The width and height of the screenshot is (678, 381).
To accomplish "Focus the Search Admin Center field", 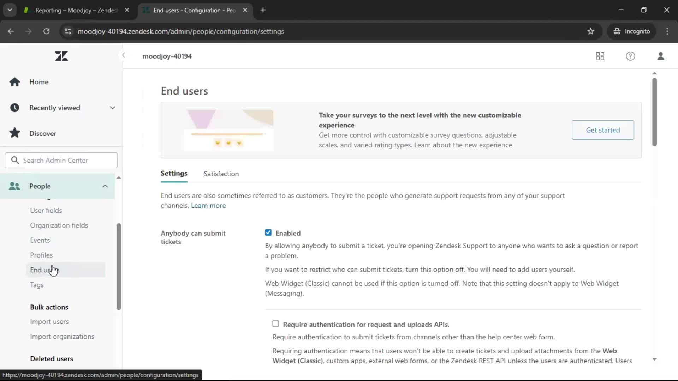I will [61, 161].
